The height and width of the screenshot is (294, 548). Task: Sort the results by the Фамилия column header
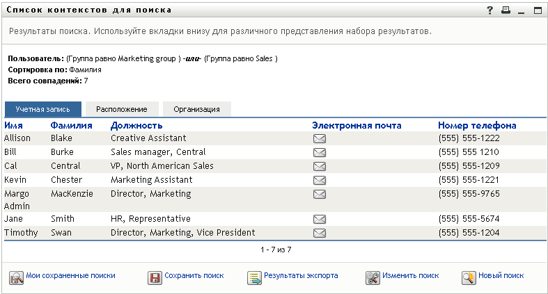coord(71,126)
